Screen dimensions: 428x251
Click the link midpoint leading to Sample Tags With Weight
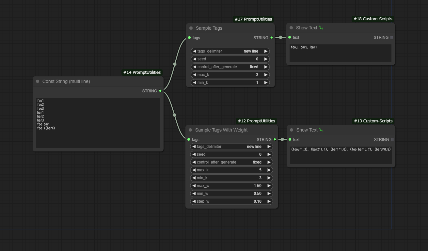[174, 115]
